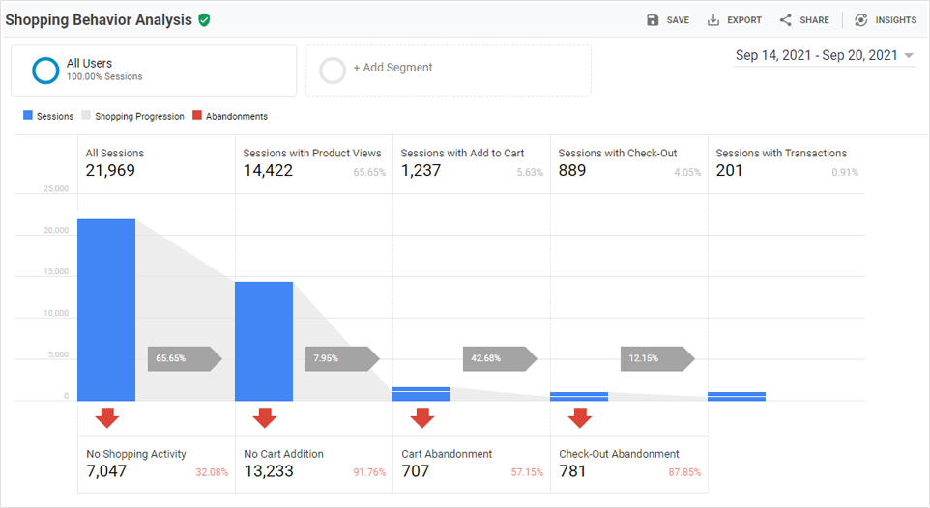Click the All Sessions blue bar

click(106, 309)
